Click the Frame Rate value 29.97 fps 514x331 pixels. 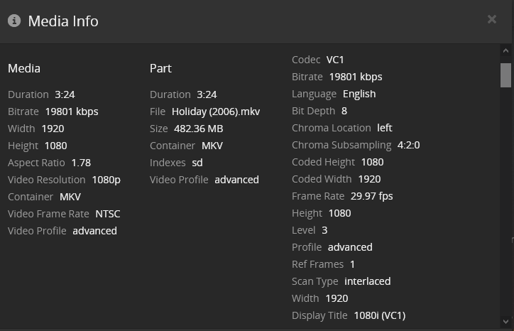pos(371,196)
